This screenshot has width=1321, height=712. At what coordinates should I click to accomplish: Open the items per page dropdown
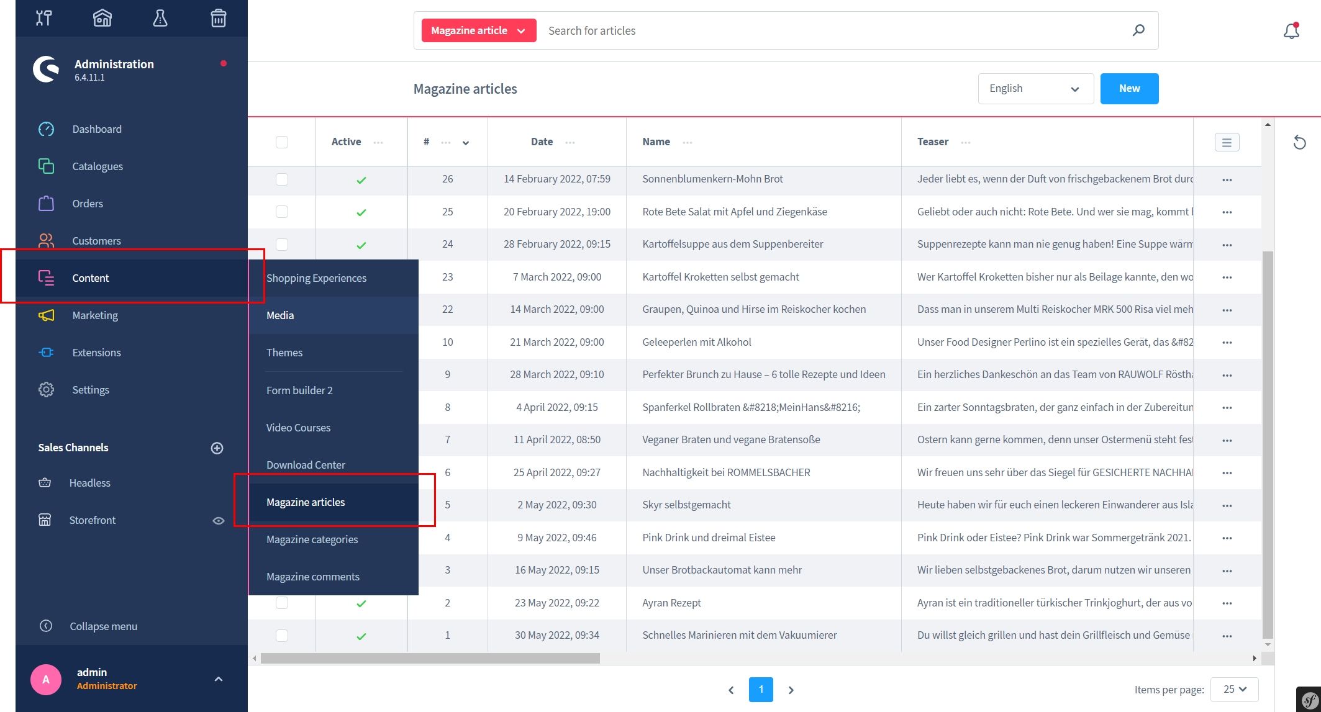coord(1234,690)
